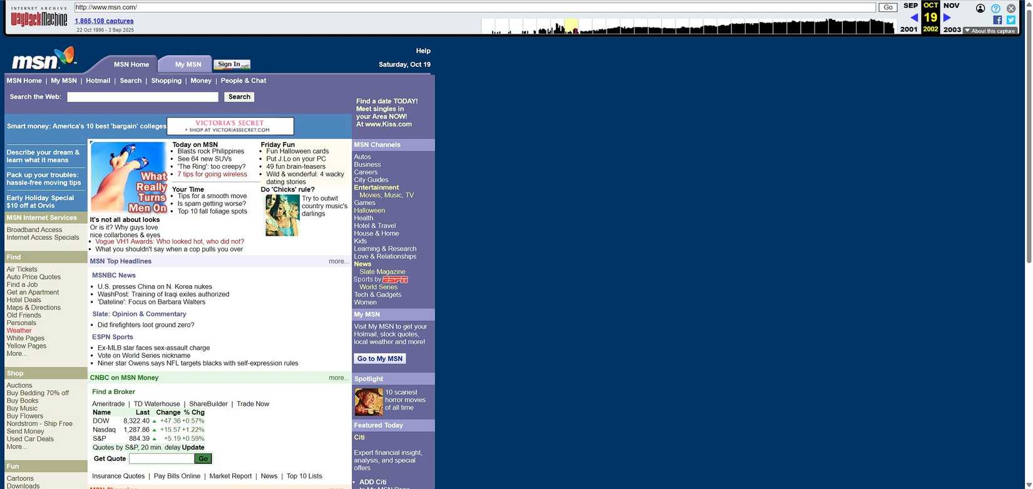Jump to NOV in the capture timeline
Screen dimensions: 1033x489
(951, 6)
